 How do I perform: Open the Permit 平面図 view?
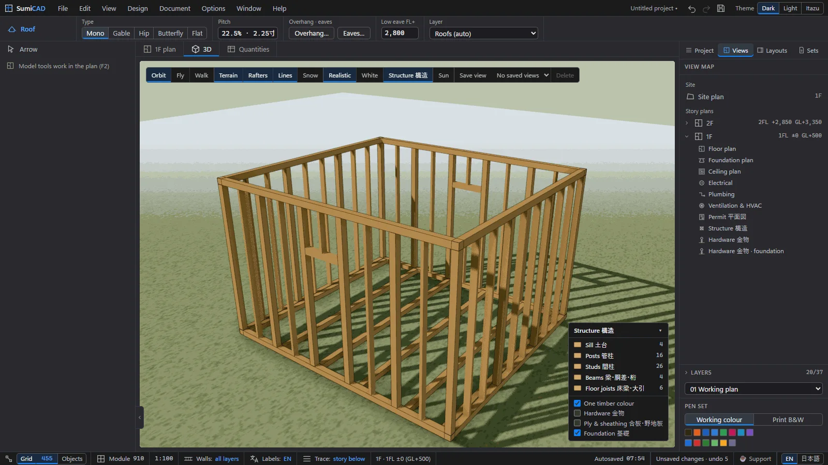[727, 217]
